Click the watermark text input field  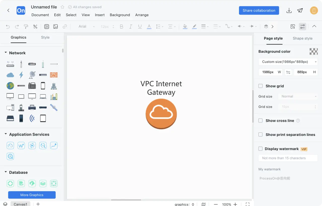click(288, 158)
